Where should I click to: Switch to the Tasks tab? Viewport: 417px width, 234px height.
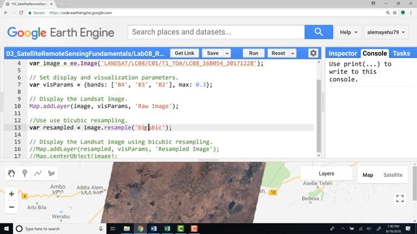401,53
